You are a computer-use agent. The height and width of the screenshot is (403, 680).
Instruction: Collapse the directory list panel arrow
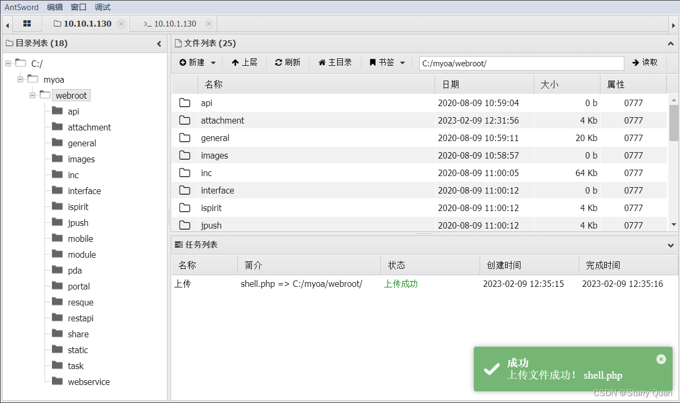(159, 44)
